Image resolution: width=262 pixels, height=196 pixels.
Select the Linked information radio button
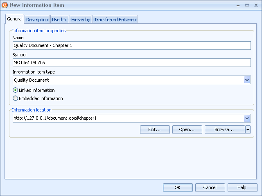16,90
